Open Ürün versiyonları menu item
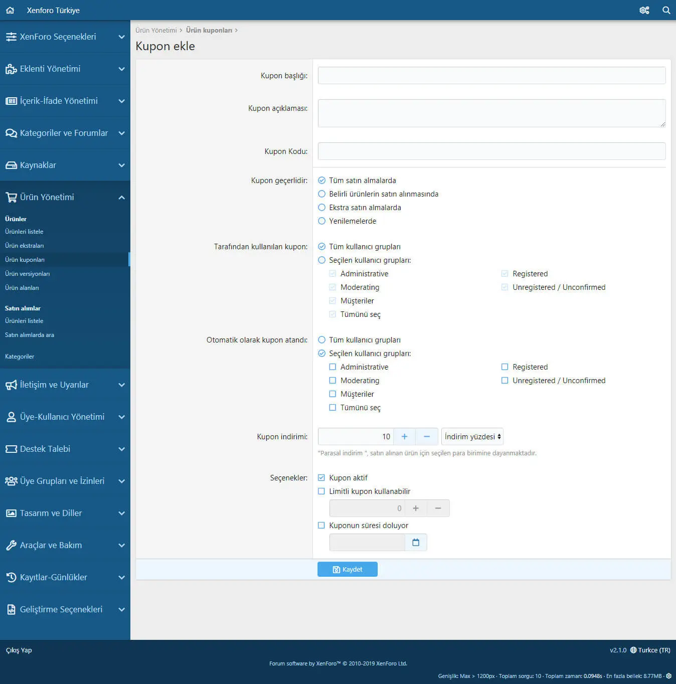Screen dimensions: 676x684 point(28,274)
